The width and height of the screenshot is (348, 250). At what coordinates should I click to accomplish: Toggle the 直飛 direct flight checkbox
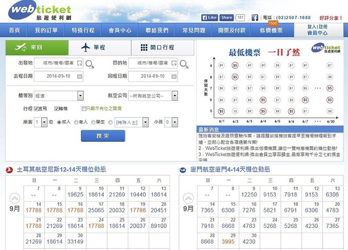pyautogui.click(x=37, y=108)
